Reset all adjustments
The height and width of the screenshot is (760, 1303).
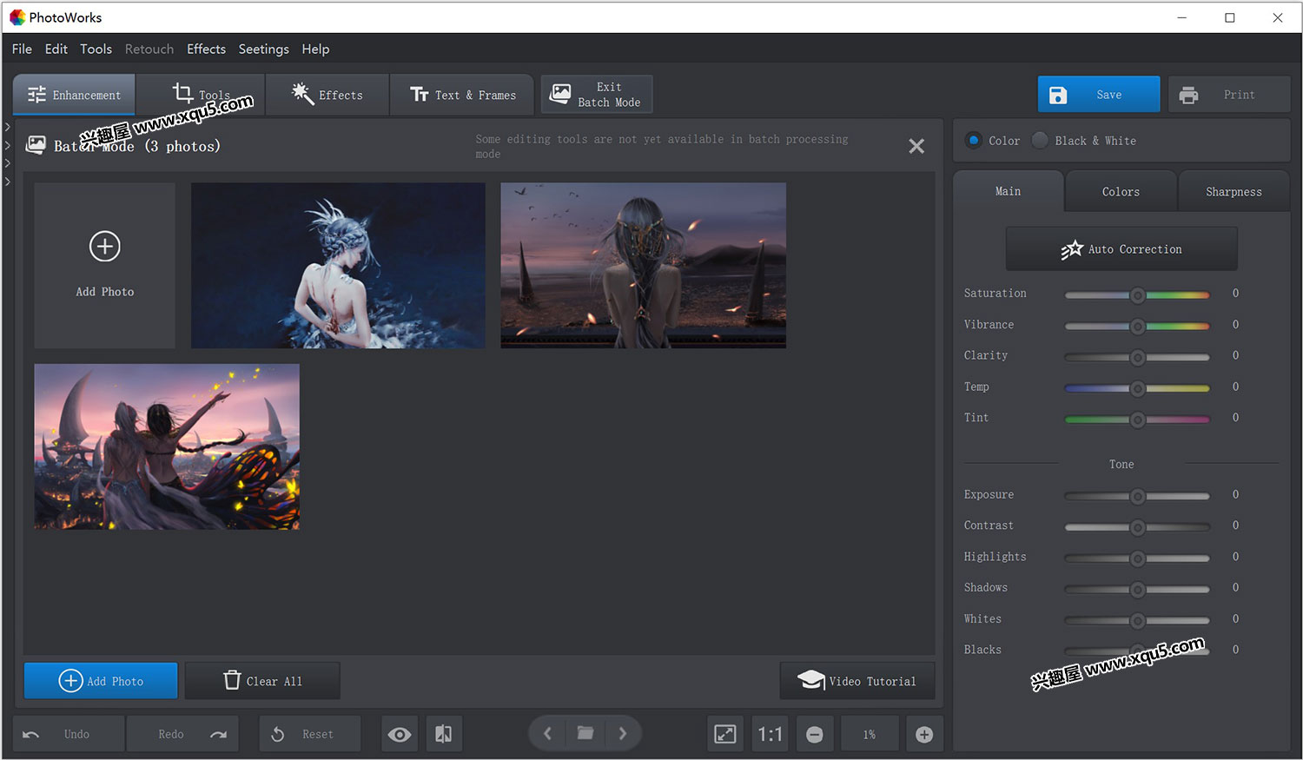click(x=309, y=734)
